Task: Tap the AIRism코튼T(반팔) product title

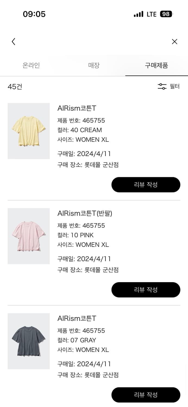Action: pyautogui.click(x=85, y=214)
